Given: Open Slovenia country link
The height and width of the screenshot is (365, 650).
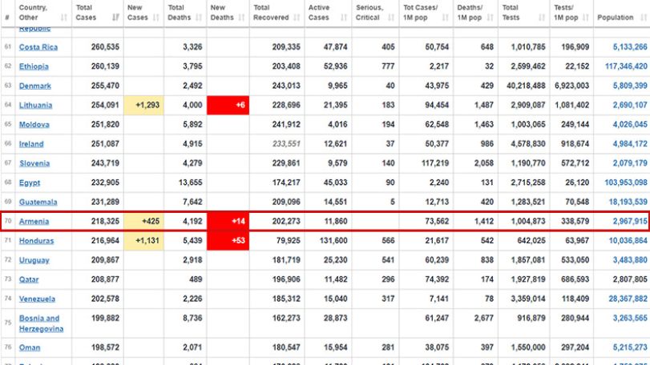Looking at the screenshot, I should pos(34,163).
